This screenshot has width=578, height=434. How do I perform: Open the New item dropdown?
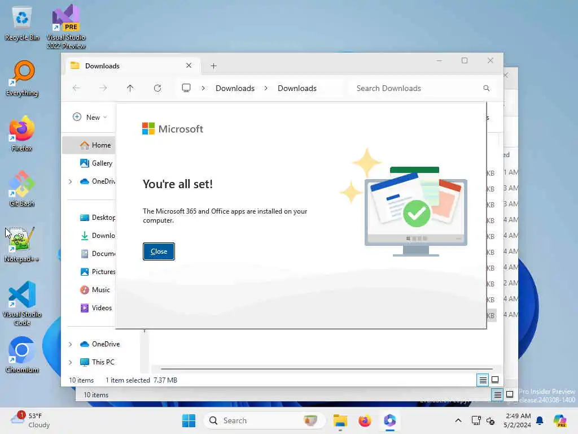[x=90, y=118]
